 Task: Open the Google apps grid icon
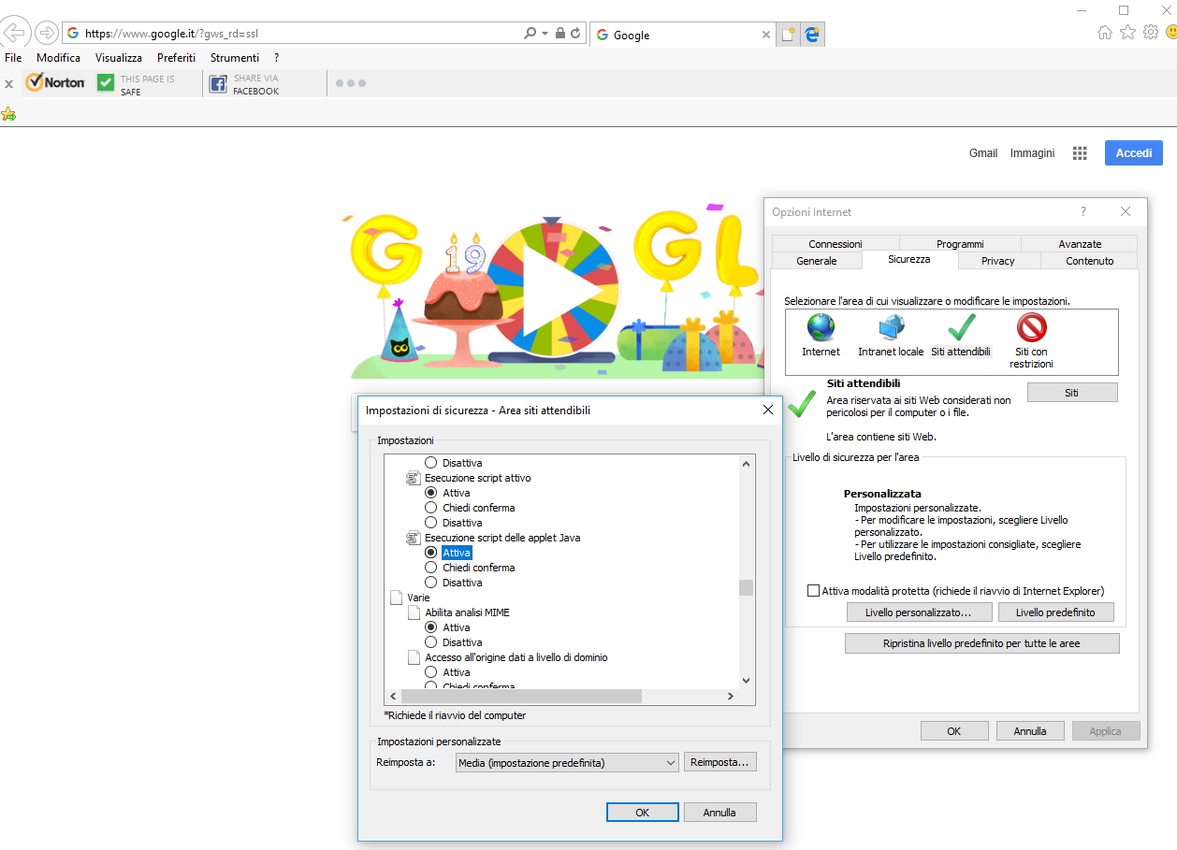pos(1080,153)
